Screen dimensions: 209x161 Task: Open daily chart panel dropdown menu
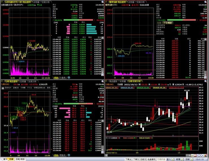pos(106,81)
